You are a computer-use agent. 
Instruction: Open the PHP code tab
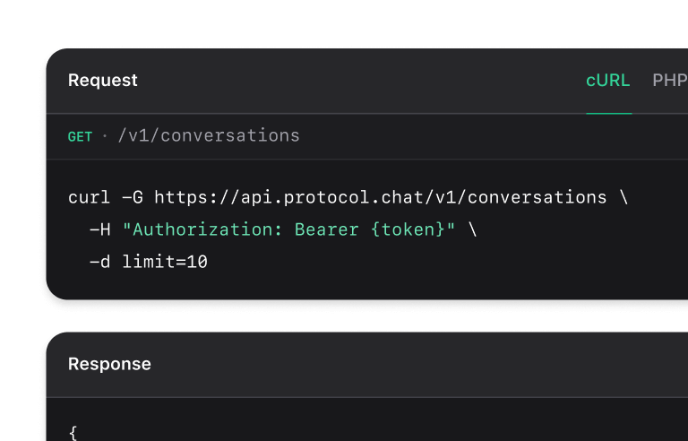pyautogui.click(x=670, y=81)
